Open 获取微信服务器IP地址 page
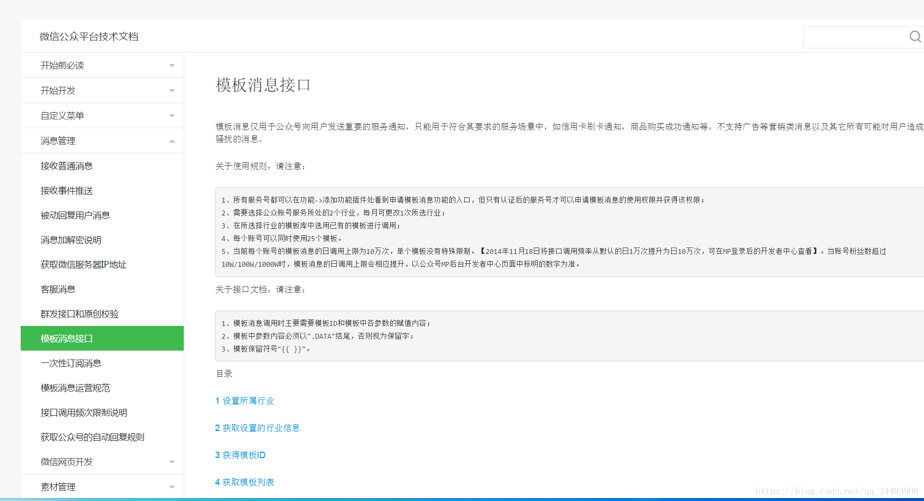 (x=83, y=265)
